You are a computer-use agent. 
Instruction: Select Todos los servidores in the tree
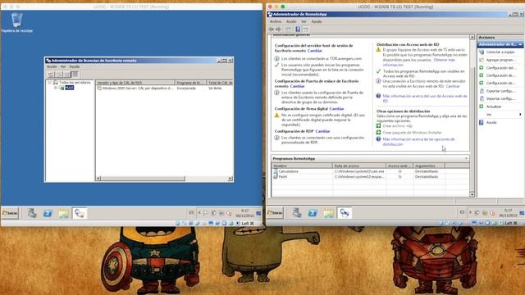click(x=75, y=82)
